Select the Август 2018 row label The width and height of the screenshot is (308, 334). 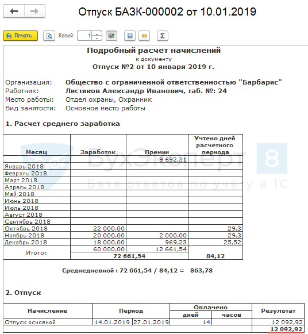pos(24,214)
